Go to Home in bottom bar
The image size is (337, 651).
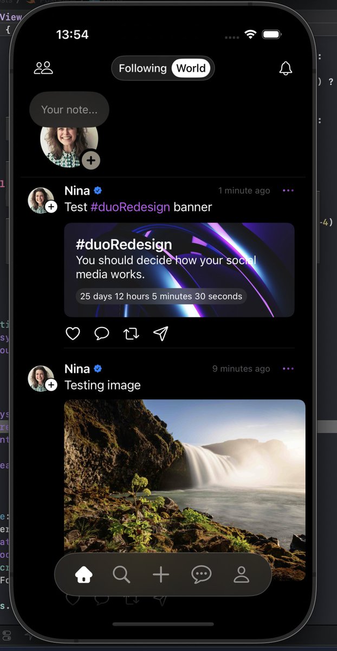[x=83, y=575]
